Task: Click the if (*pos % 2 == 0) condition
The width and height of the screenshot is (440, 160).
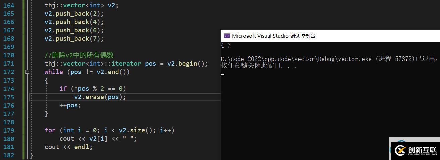Action: (x=93, y=89)
